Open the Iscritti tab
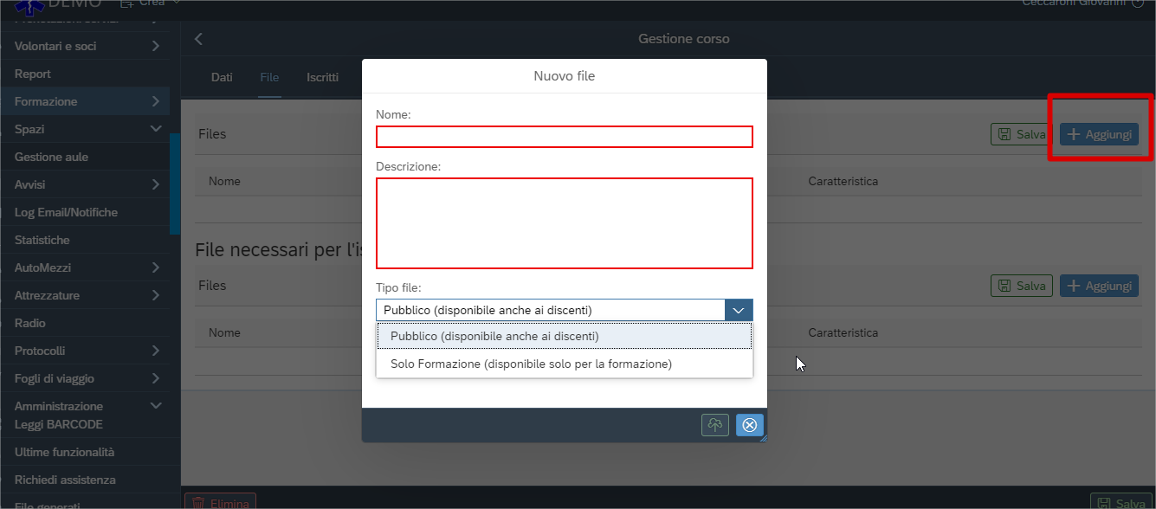This screenshot has width=1156, height=509. (322, 77)
